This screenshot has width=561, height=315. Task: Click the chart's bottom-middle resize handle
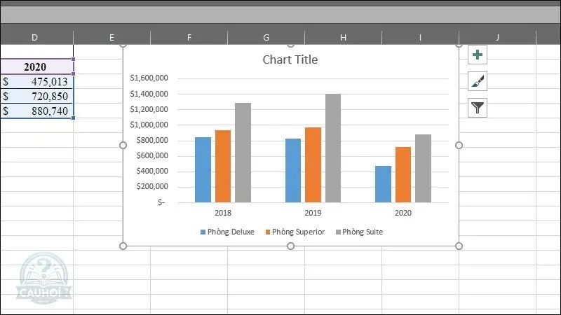[291, 246]
